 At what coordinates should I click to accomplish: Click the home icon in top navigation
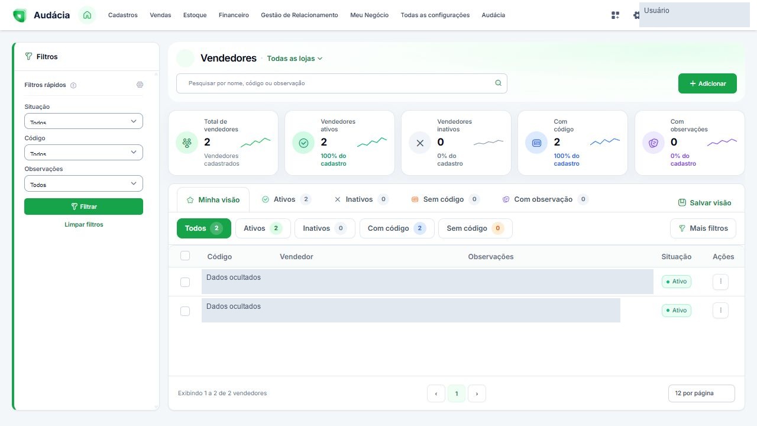click(88, 15)
